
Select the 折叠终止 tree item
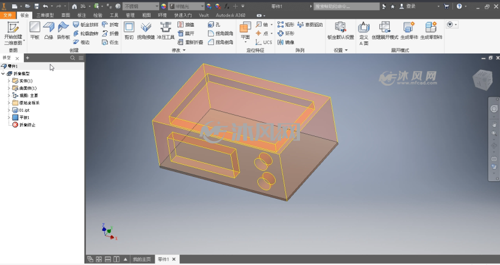[x=24, y=125]
